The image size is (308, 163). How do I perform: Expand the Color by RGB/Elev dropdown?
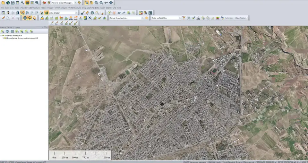point(180,18)
